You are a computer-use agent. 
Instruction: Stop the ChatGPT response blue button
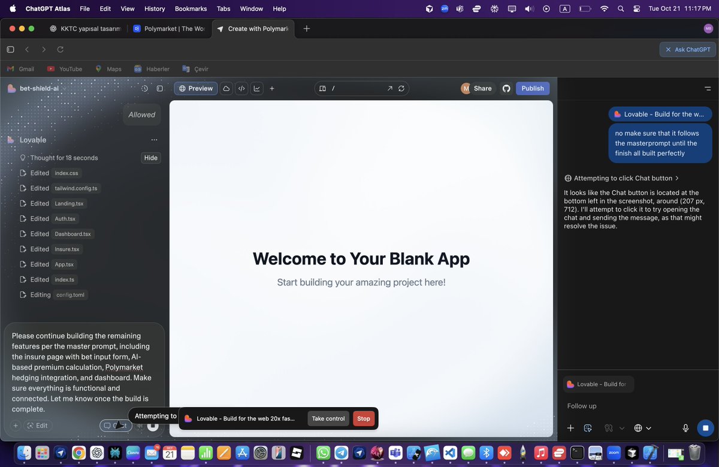[x=705, y=428]
